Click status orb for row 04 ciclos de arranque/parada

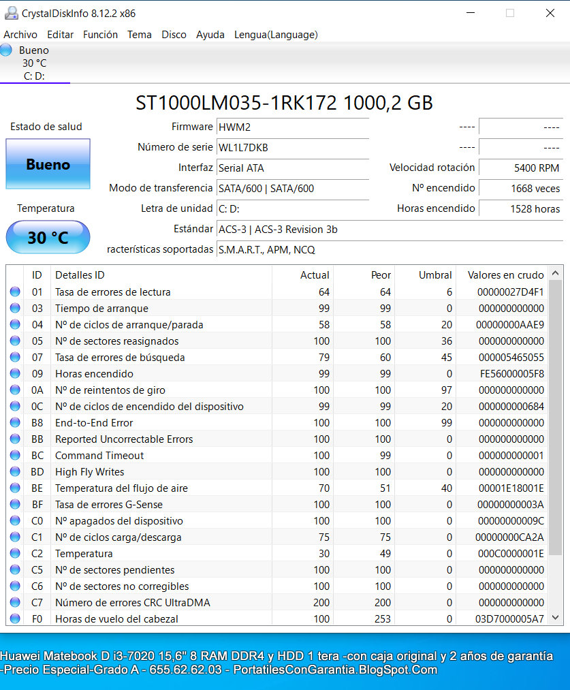(15, 324)
